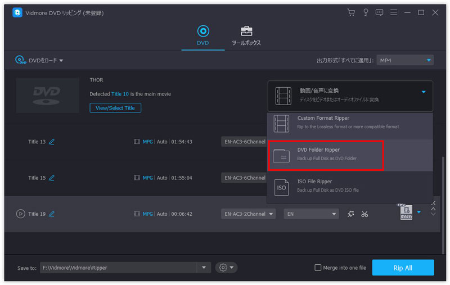450x285 pixels.
Task: Expand the DVDをロード load dropdown
Action: pos(39,60)
